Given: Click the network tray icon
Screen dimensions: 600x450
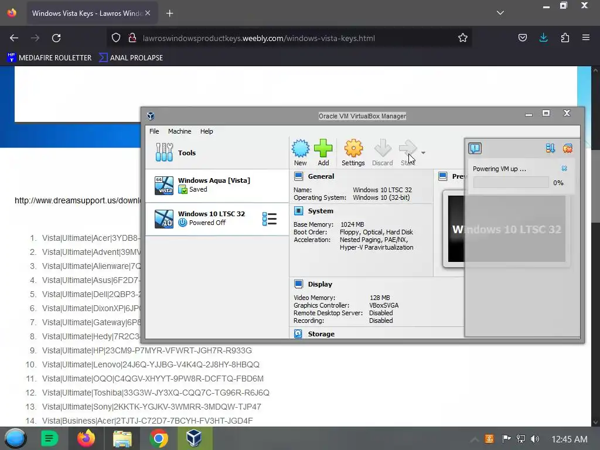Looking at the screenshot, I should (x=521, y=439).
